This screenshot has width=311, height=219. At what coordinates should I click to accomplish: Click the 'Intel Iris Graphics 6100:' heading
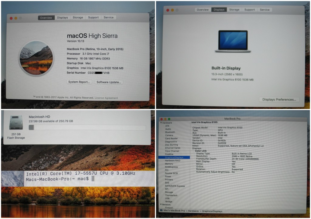[x=204, y=122]
